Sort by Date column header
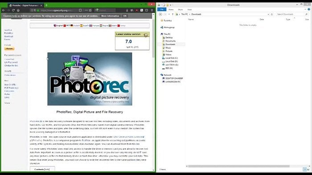Screen dimensions: 312x175 coord(262,20)
